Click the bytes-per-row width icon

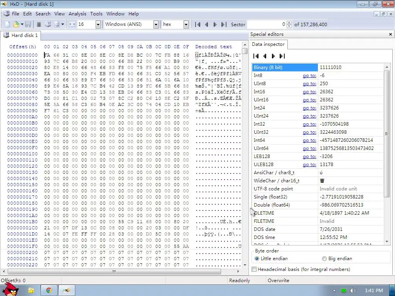pyautogui.click(x=72, y=24)
